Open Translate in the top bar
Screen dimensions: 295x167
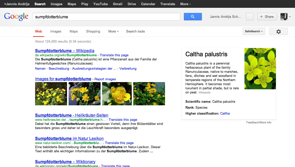click(x=168, y=4)
